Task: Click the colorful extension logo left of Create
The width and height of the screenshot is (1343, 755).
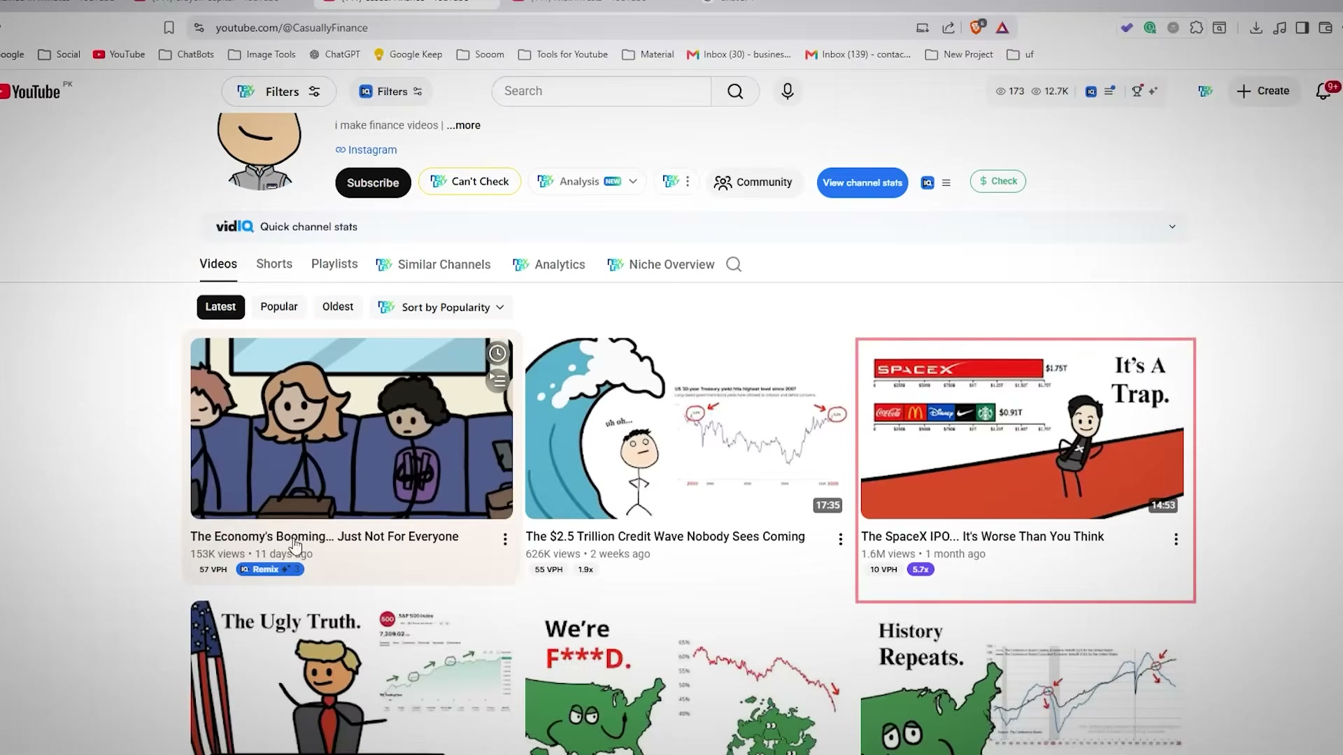Action: click(1205, 92)
